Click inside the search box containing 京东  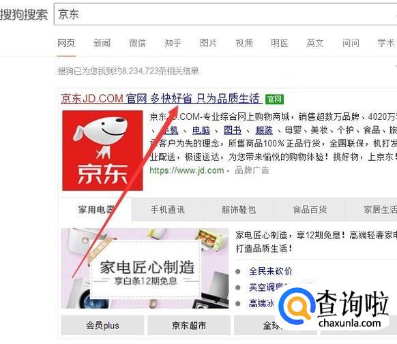(x=225, y=14)
